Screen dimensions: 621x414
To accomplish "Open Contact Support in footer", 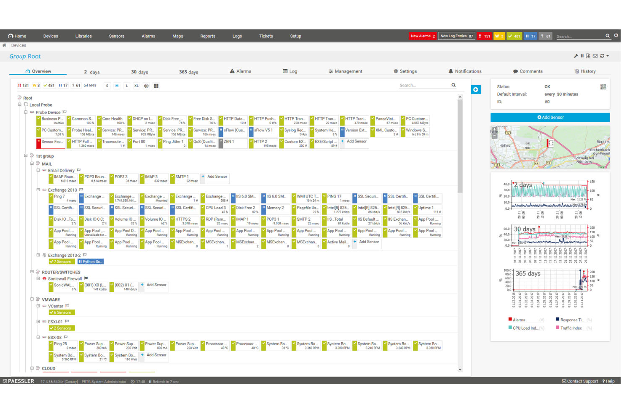I will 580,381.
